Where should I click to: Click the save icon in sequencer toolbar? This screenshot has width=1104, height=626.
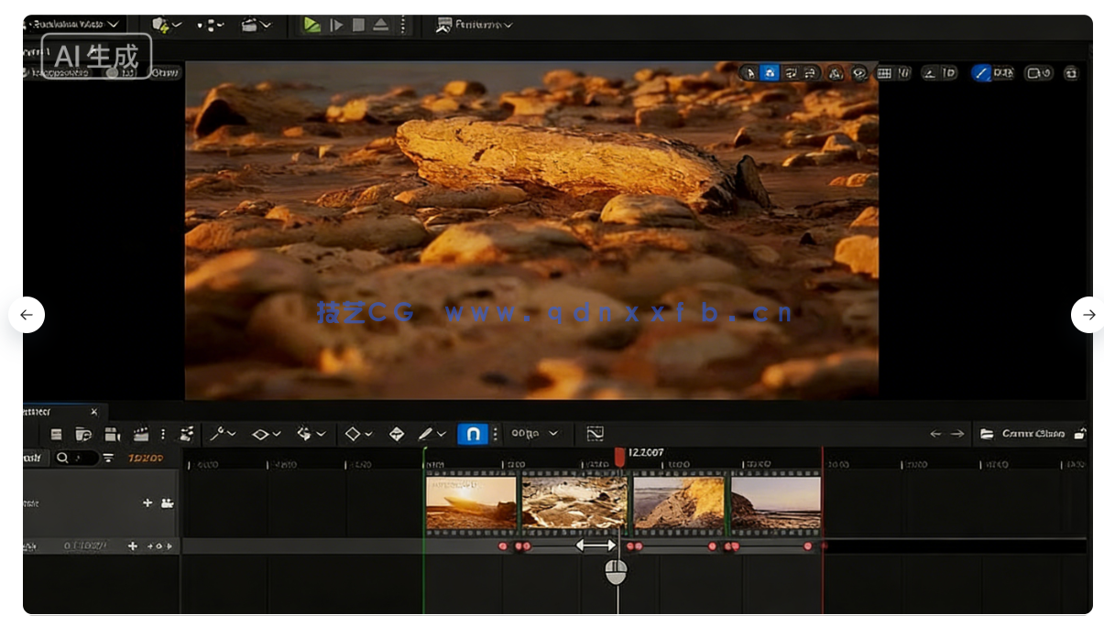[x=57, y=434]
